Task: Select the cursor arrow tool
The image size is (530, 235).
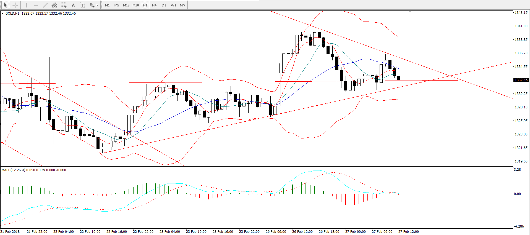Action: tap(6, 5)
